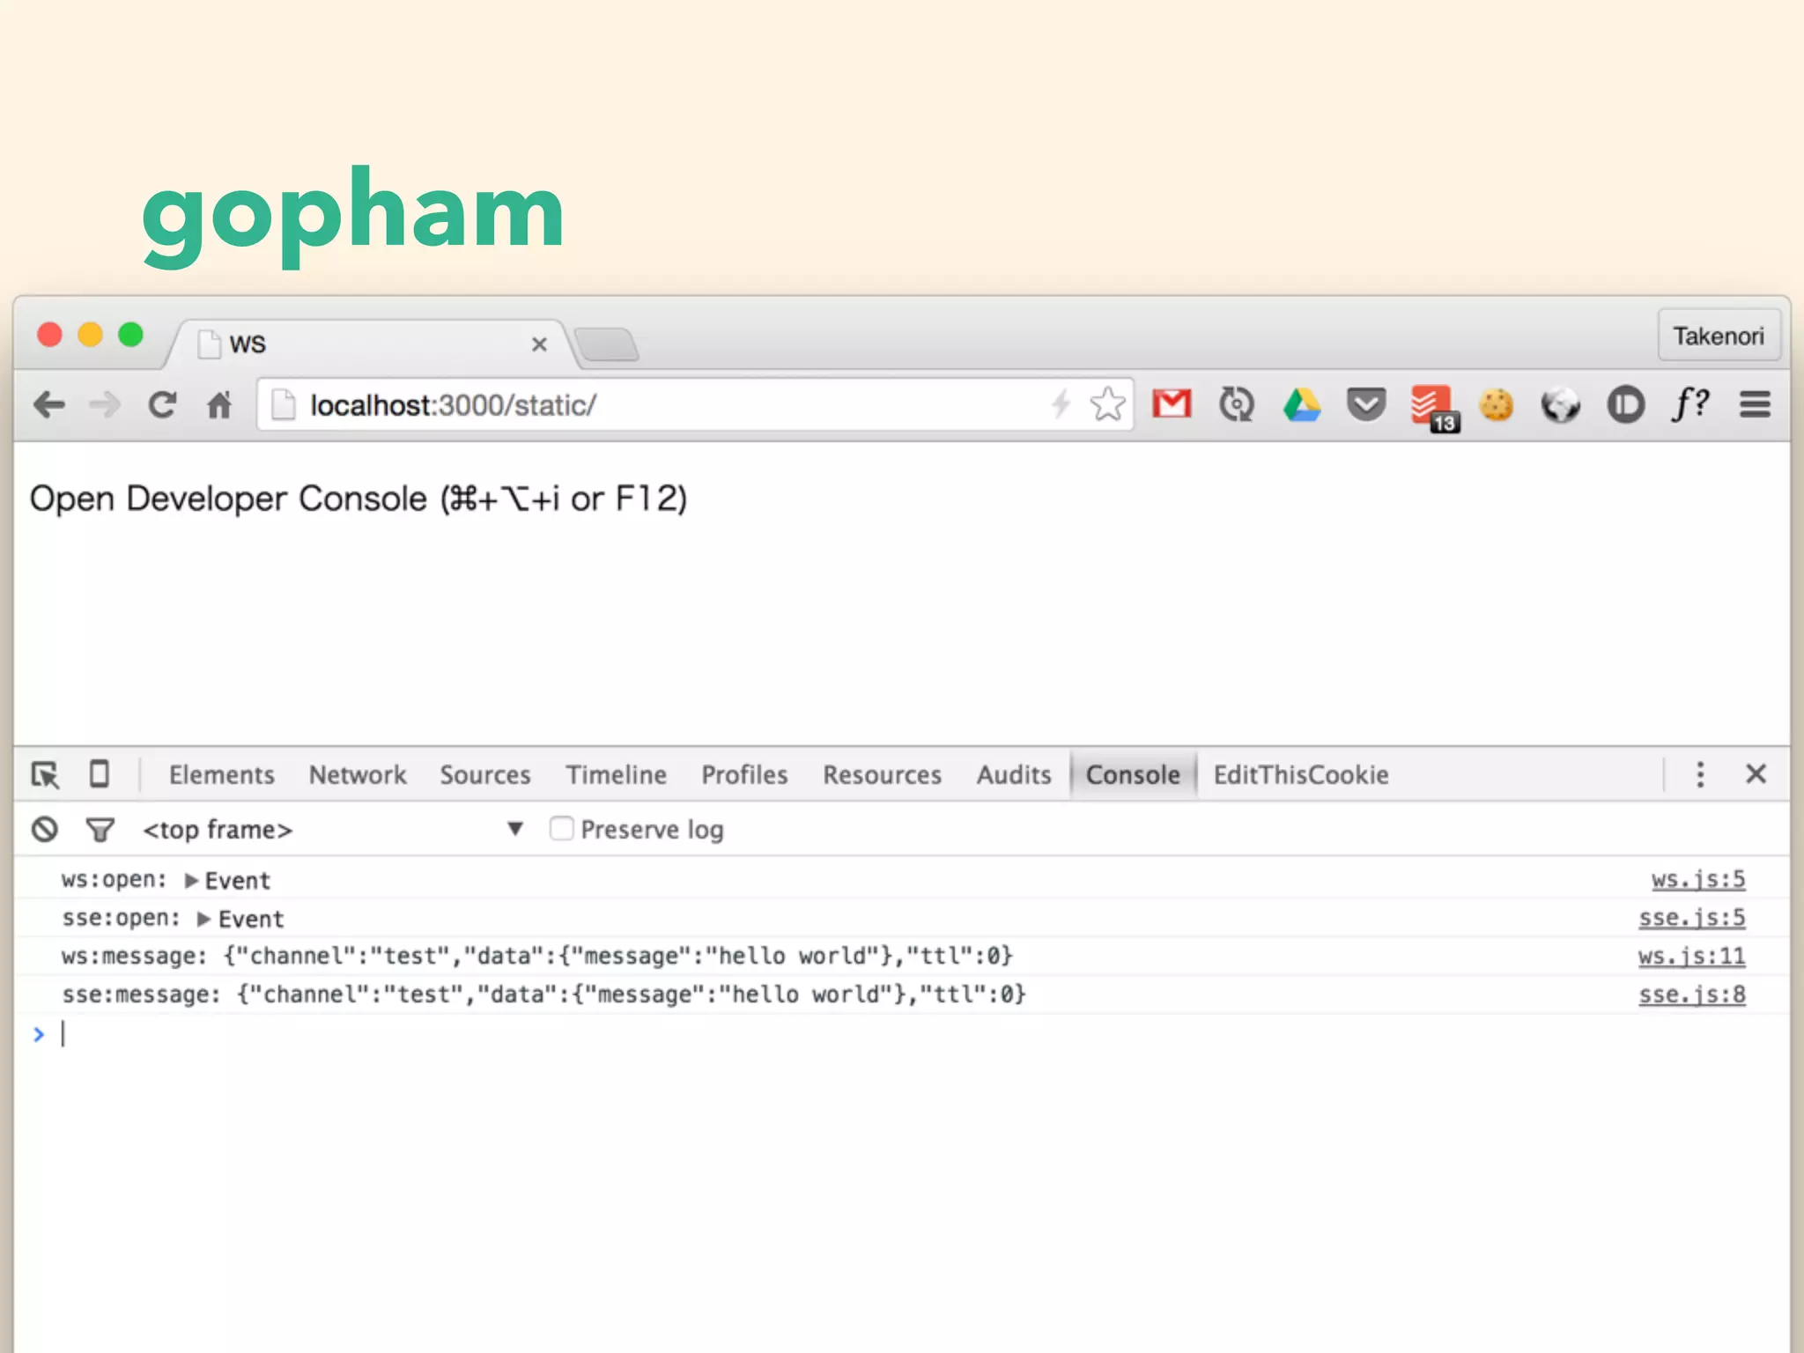This screenshot has width=1804, height=1353.
Task: Enable the Preserve log checkbox
Action: (561, 829)
